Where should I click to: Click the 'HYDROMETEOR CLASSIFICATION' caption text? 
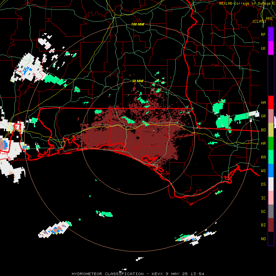(x=108, y=274)
